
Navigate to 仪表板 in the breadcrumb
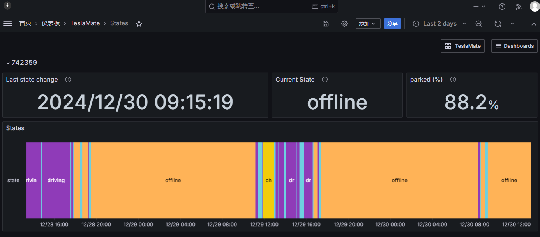click(x=51, y=23)
